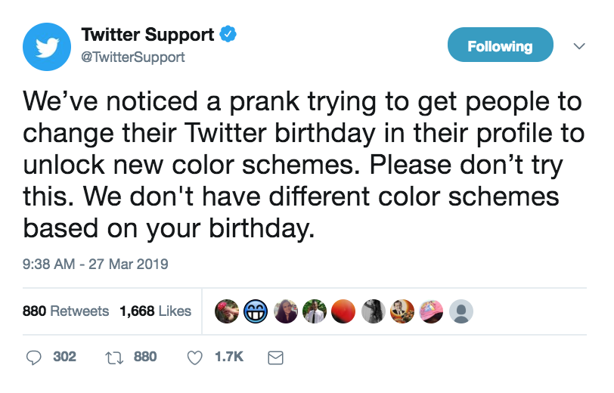Click the blue verified badge checkmark
Viewport: 614px width, 393px height.
(x=228, y=34)
